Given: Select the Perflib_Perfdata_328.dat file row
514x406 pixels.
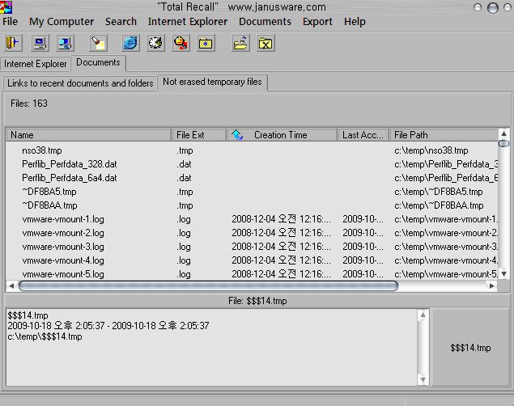Looking at the screenshot, I should point(252,164).
